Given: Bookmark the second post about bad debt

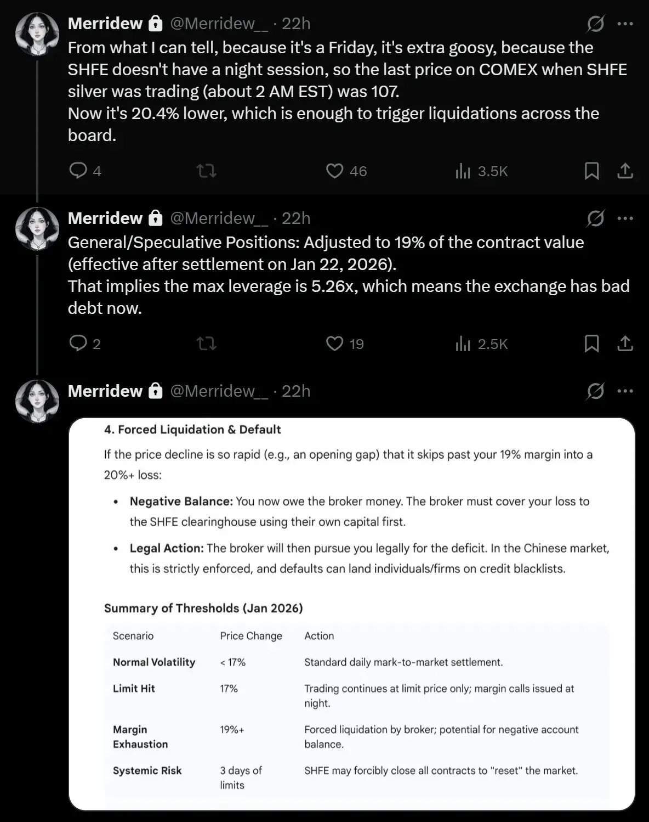Looking at the screenshot, I should point(591,344).
